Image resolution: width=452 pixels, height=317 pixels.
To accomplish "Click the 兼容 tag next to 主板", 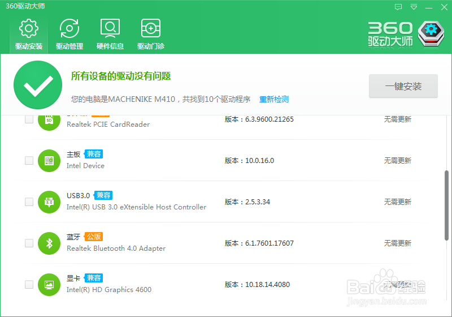I will pyautogui.click(x=93, y=154).
